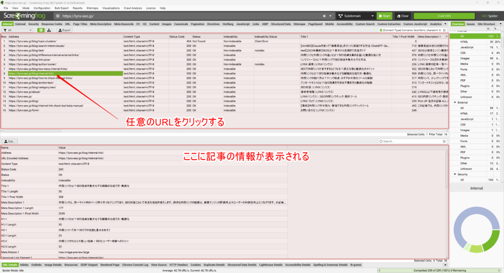Viewport: 504px width, 273px height.
Task: Open the Configuration menu
Action: [x=42, y=8]
